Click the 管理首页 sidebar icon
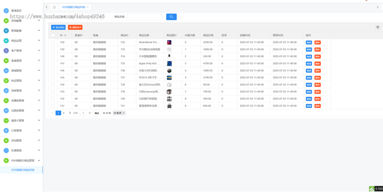 (6, 10)
